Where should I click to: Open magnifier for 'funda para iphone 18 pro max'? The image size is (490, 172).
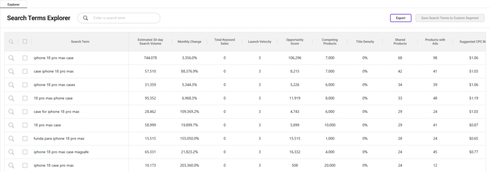[11, 138]
